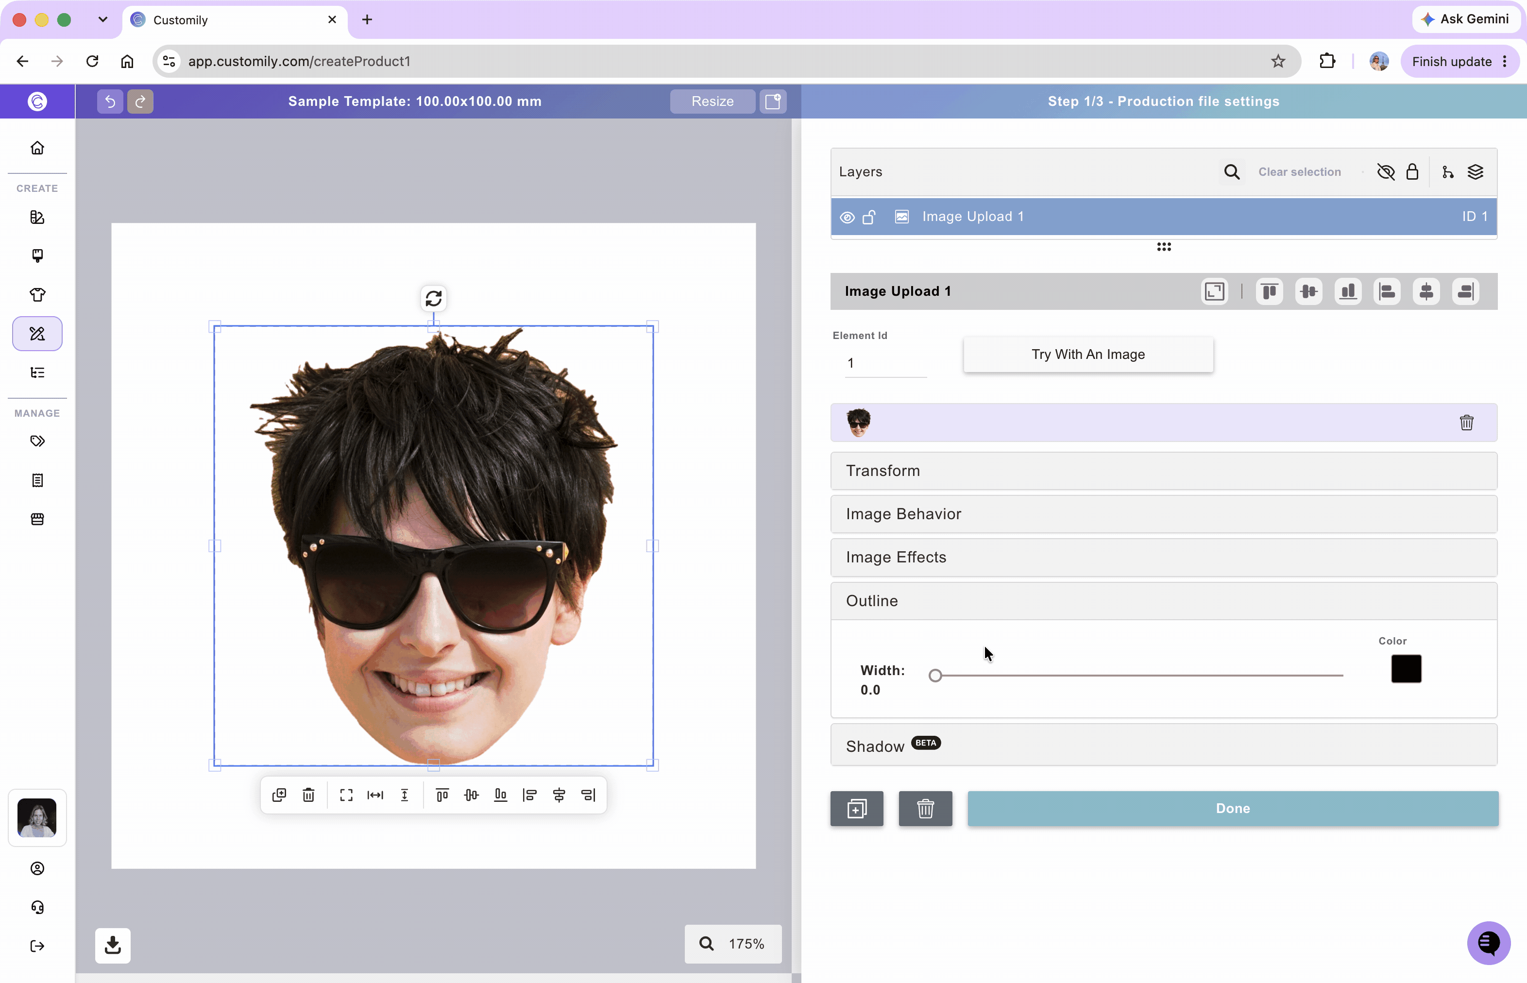The width and height of the screenshot is (1527, 983).
Task: Delete element via the canvas floating toolbar trash
Action: [x=308, y=795]
